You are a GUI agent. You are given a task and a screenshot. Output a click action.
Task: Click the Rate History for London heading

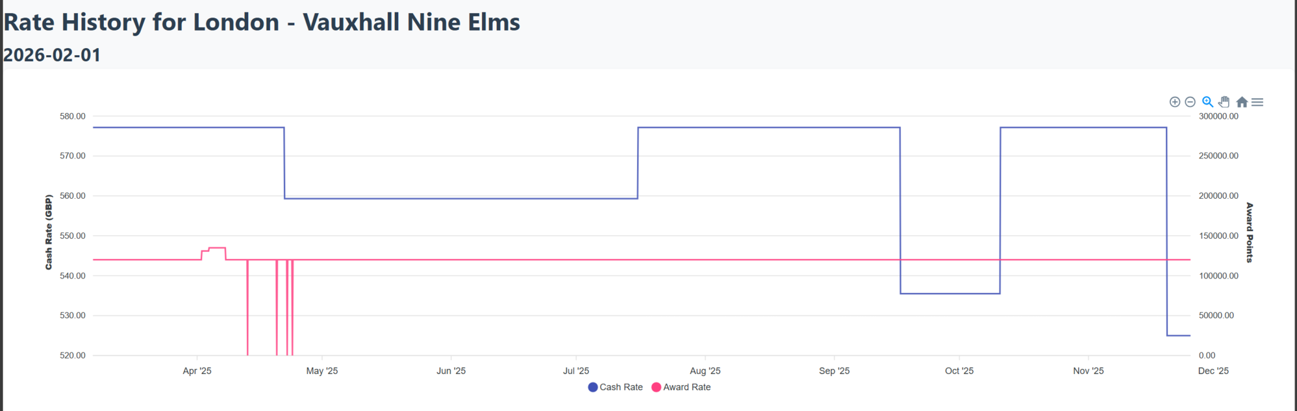(262, 22)
